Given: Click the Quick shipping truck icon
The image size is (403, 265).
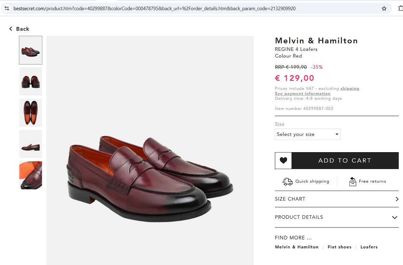Looking at the screenshot, I should click(x=287, y=181).
